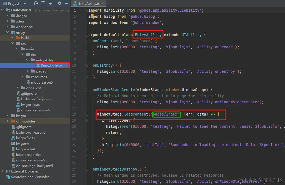Collapse the entry module folder
285x185 pixels.
(x=7, y=32)
